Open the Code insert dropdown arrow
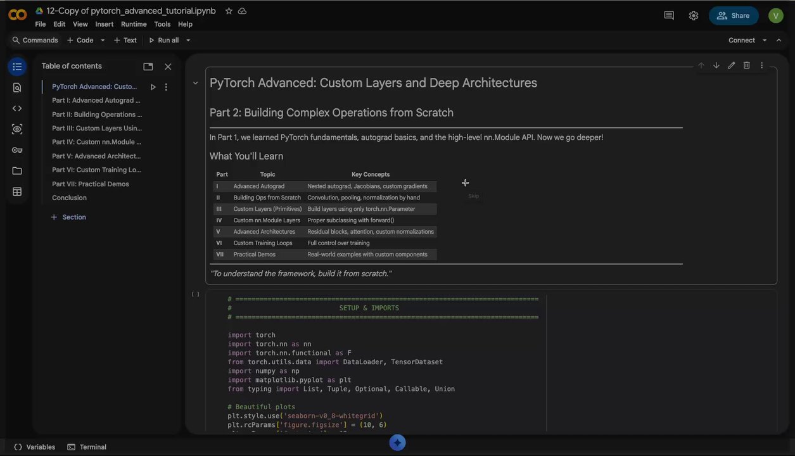This screenshot has width=795, height=456. (x=103, y=41)
